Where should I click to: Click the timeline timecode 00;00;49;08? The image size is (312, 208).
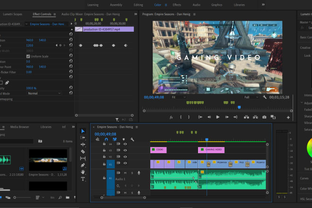pos(105,134)
